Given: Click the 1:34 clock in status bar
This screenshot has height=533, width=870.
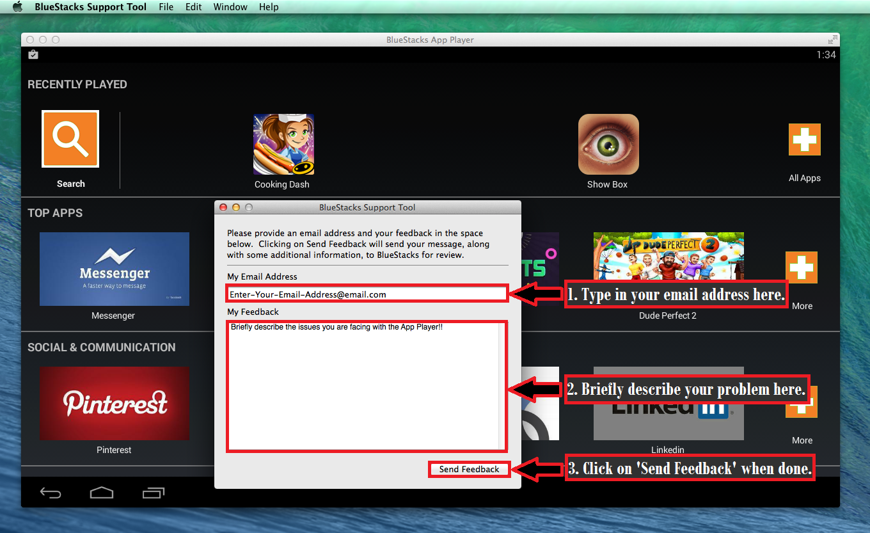Looking at the screenshot, I should click(826, 55).
